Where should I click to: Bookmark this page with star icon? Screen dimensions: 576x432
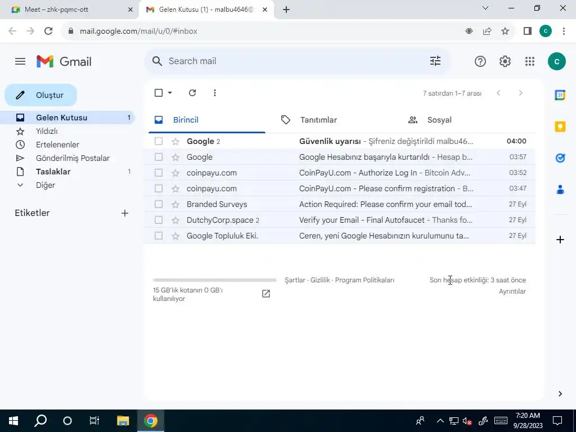coord(505,31)
